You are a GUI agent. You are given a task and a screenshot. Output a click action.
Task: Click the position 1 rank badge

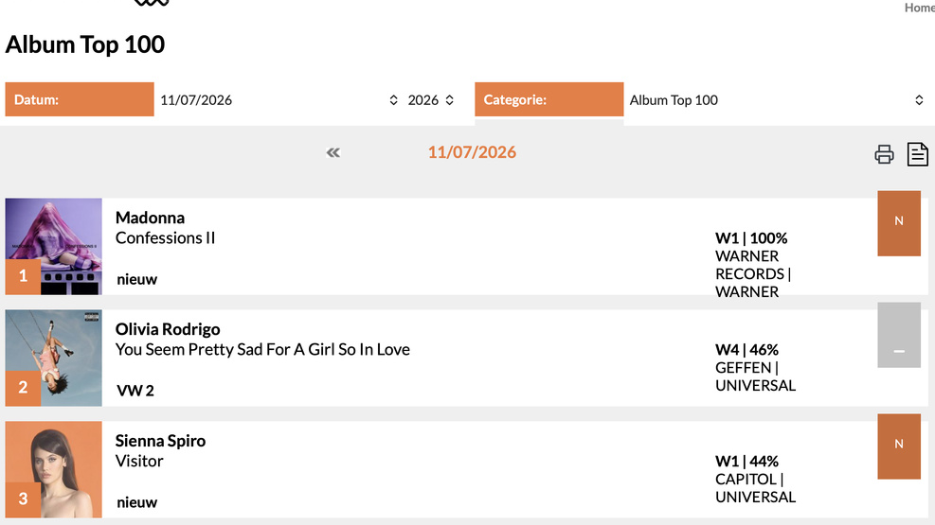pos(23,276)
